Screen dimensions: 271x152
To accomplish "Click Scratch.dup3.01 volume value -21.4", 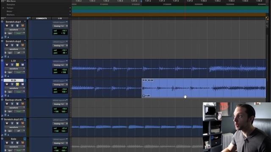I will (x=64, y=128).
